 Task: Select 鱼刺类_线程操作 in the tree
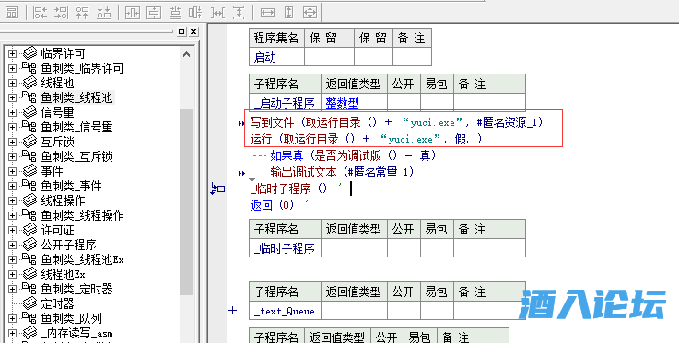pos(82,215)
